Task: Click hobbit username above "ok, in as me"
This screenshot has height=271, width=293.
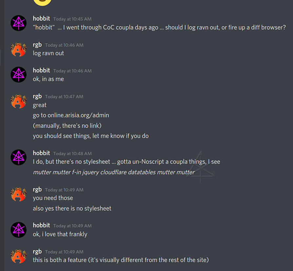Action: pyautogui.click(x=41, y=70)
